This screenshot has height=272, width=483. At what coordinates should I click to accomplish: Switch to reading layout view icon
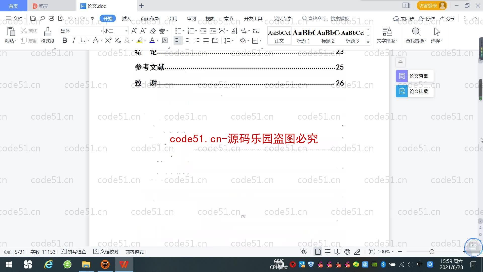(337, 252)
